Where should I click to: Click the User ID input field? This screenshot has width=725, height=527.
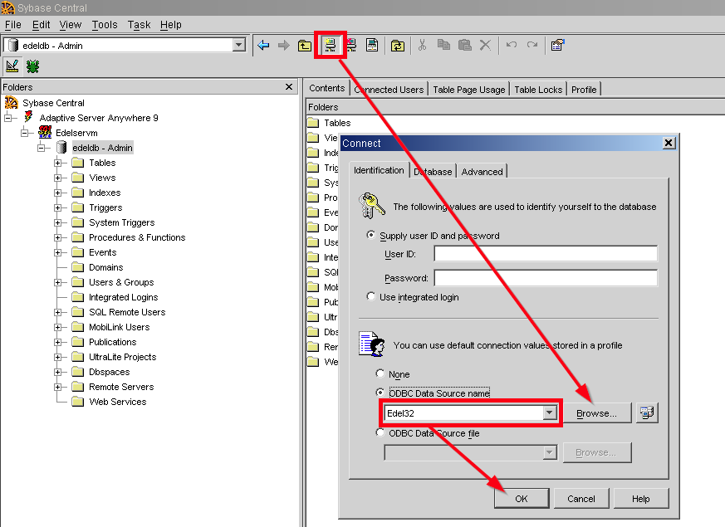coord(545,254)
